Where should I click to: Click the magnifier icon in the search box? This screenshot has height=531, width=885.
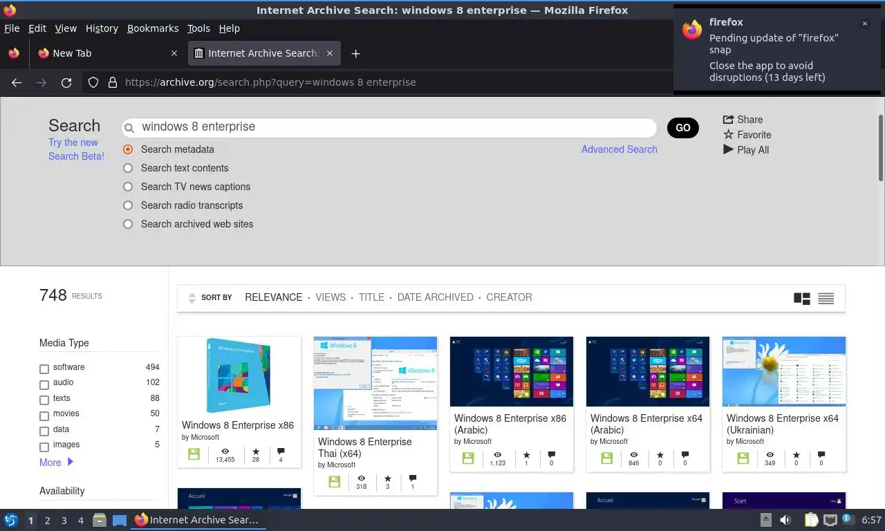129,128
